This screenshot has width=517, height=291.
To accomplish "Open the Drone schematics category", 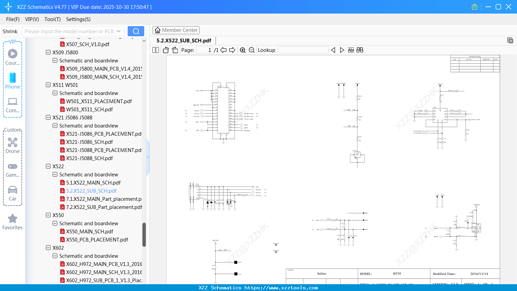I will pyautogui.click(x=13, y=142).
